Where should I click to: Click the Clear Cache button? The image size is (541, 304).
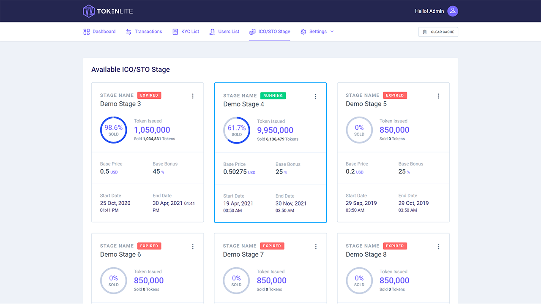(x=438, y=32)
